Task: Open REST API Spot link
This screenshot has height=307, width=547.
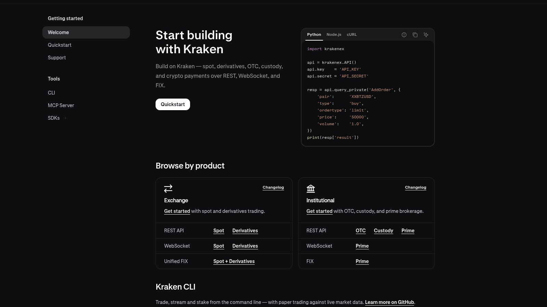Action: tap(219, 231)
